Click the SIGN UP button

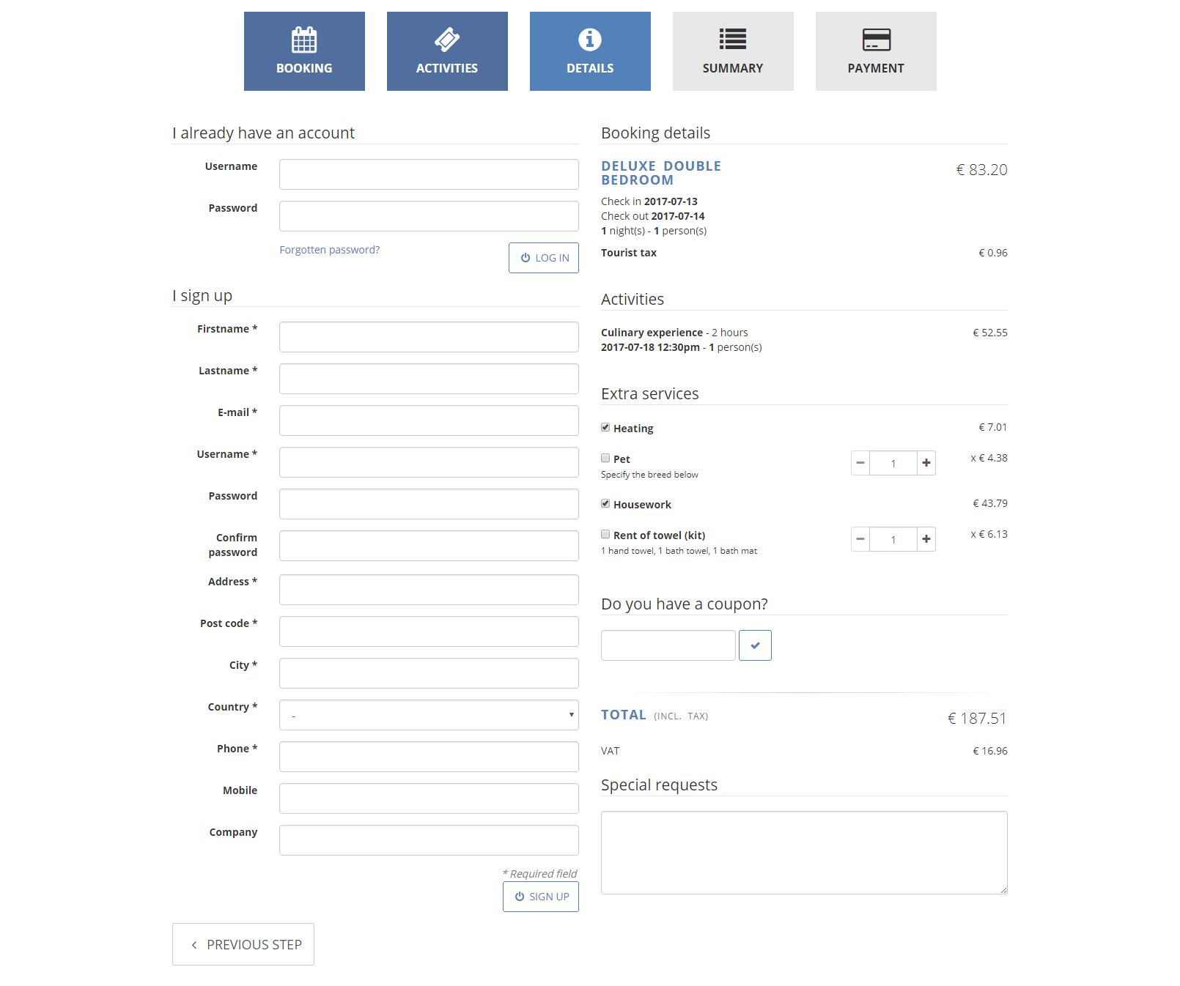pos(541,897)
